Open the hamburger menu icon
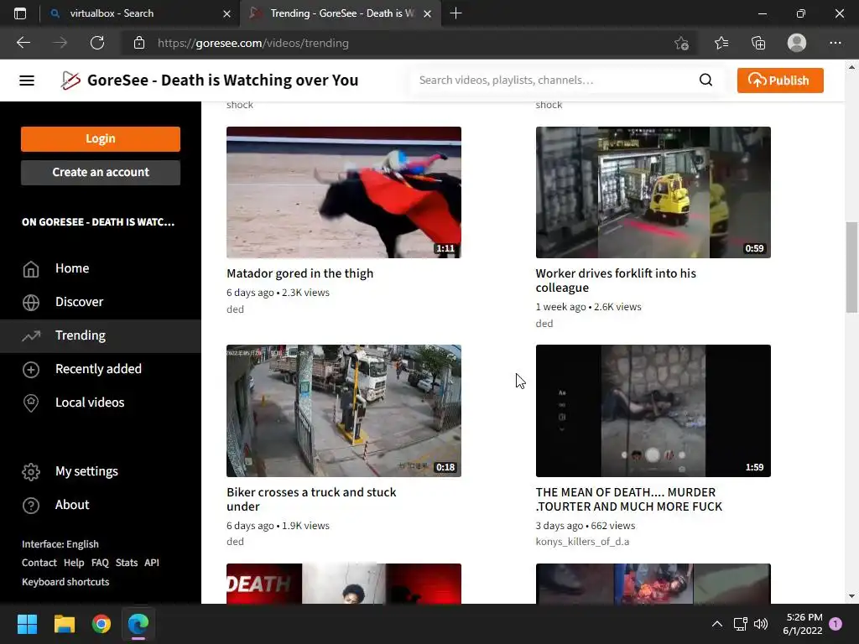 pos(27,80)
